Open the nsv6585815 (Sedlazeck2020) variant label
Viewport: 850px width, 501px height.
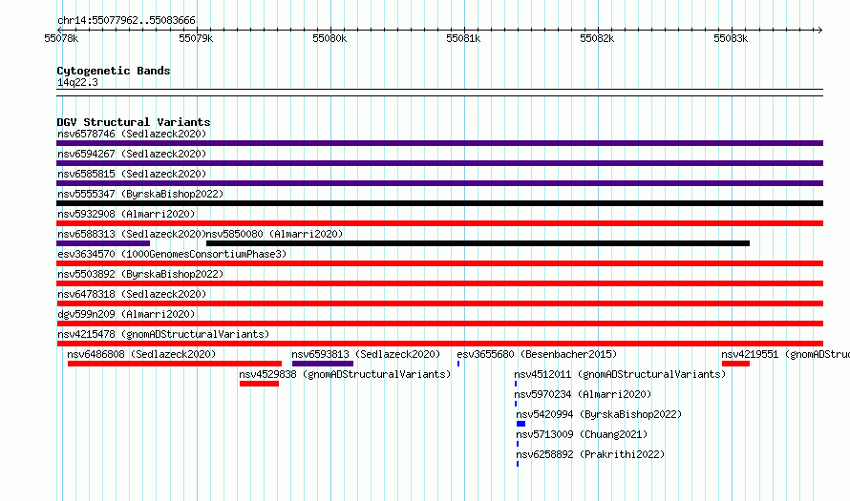132,174
